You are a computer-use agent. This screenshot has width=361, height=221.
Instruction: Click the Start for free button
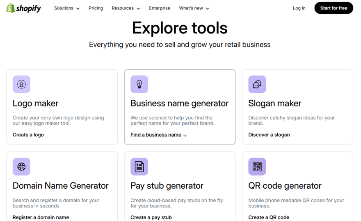[x=334, y=8]
